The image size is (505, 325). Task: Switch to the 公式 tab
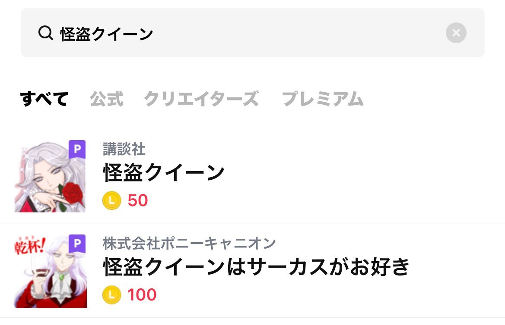107,99
